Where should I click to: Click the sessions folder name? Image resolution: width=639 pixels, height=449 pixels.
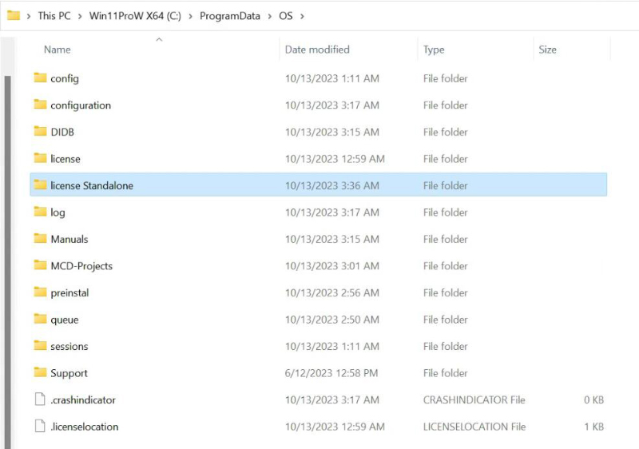69,346
